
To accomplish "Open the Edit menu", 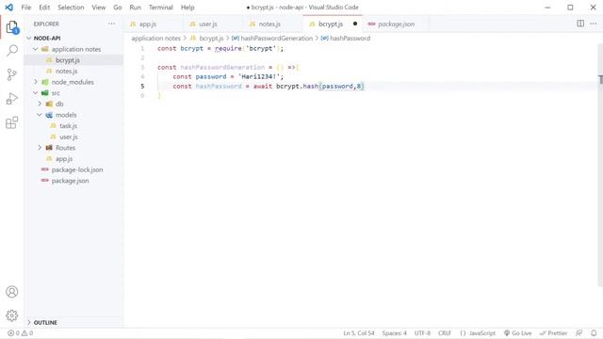I will pos(44,8).
